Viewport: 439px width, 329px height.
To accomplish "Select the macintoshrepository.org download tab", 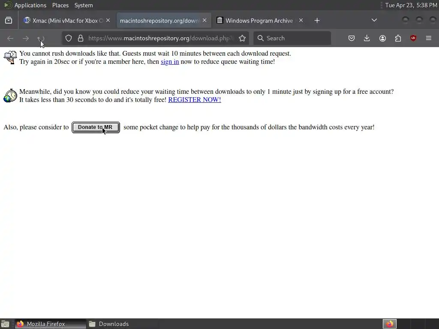I will (163, 21).
